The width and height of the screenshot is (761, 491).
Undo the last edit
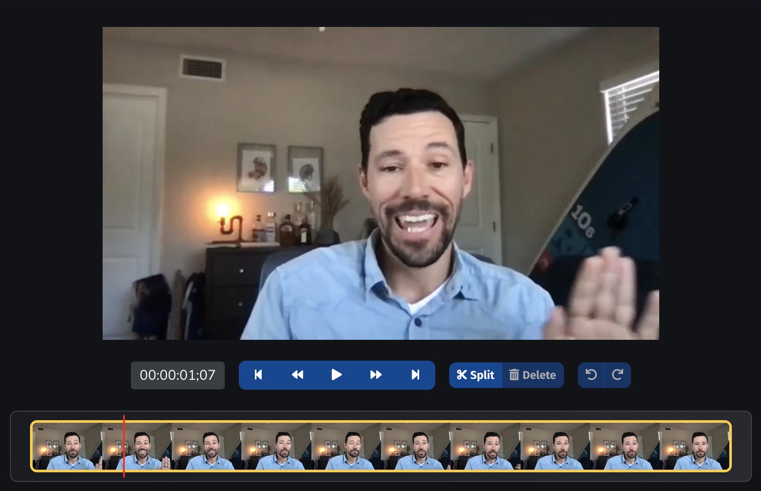[591, 375]
